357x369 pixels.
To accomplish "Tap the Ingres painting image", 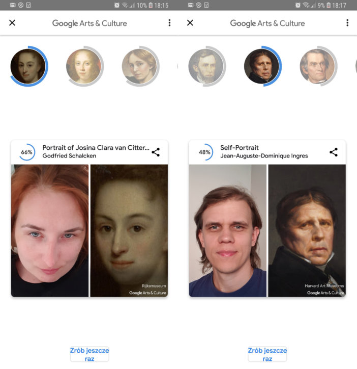I will [x=307, y=230].
